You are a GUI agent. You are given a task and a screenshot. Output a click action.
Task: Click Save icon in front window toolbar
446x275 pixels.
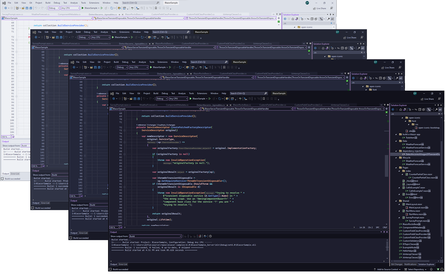pyautogui.click(x=135, y=99)
